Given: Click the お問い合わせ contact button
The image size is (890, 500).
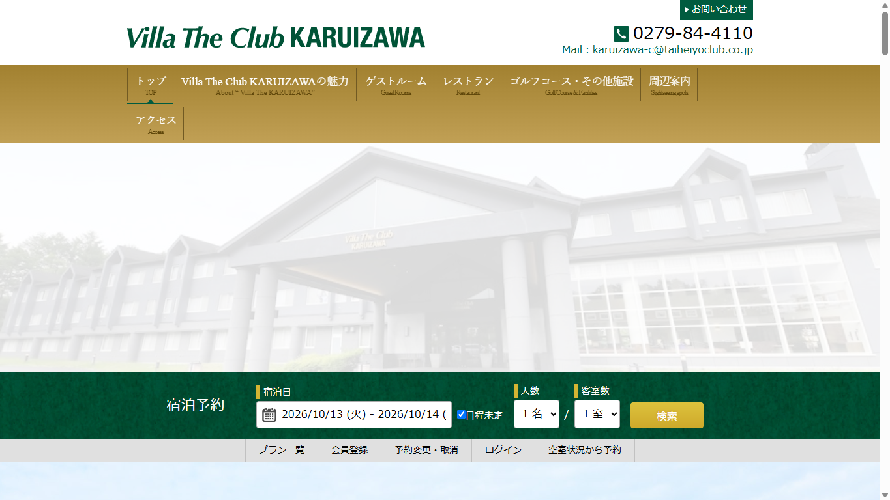Looking at the screenshot, I should (x=717, y=10).
